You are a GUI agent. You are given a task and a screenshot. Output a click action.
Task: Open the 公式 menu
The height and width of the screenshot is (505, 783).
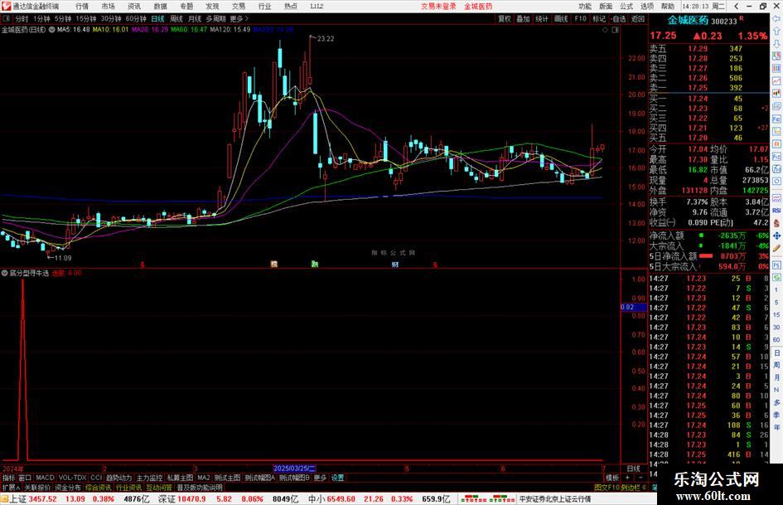pos(626,7)
